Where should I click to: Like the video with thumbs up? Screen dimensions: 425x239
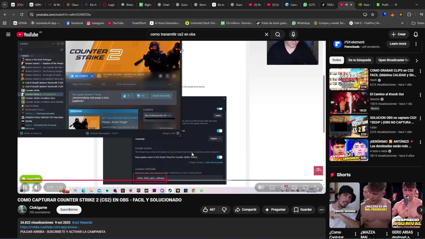tap(209, 209)
